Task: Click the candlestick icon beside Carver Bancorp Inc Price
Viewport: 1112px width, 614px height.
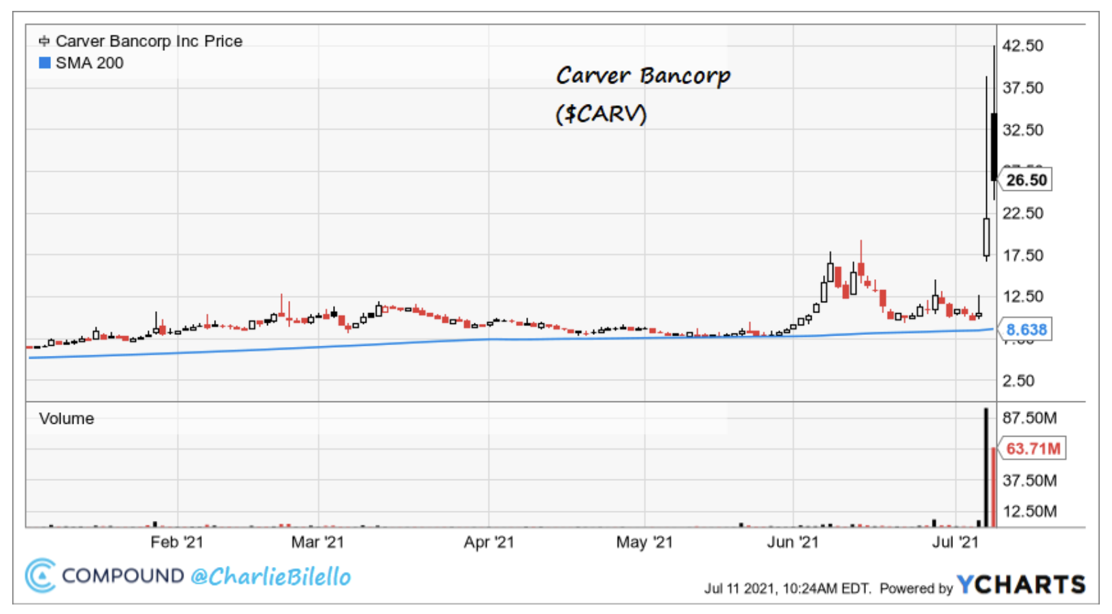Action: [x=44, y=41]
